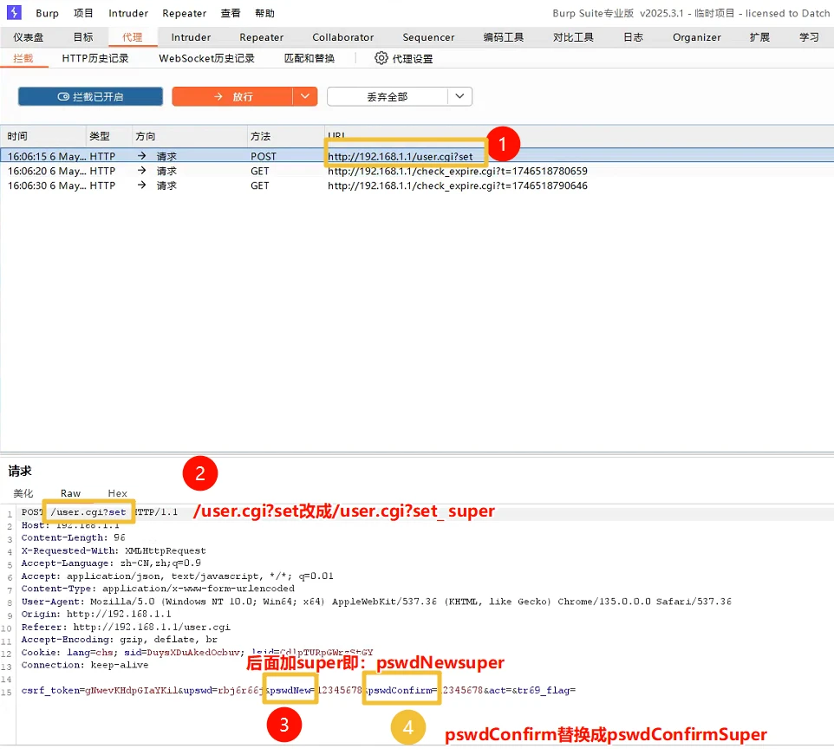Click the X-Requested-With header line
Screen dimensions: 834x755
pyautogui.click(x=114, y=550)
